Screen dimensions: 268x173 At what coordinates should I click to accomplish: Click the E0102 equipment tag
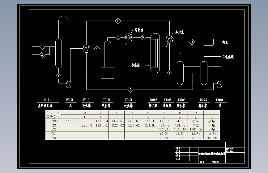pos(129,100)
